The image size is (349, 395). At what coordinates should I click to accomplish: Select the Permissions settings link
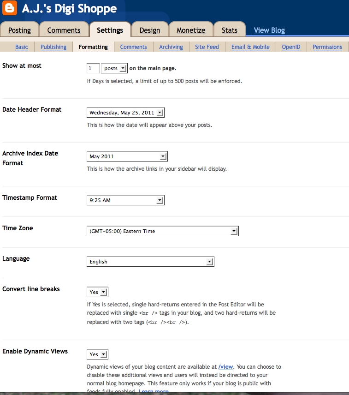pyautogui.click(x=327, y=47)
